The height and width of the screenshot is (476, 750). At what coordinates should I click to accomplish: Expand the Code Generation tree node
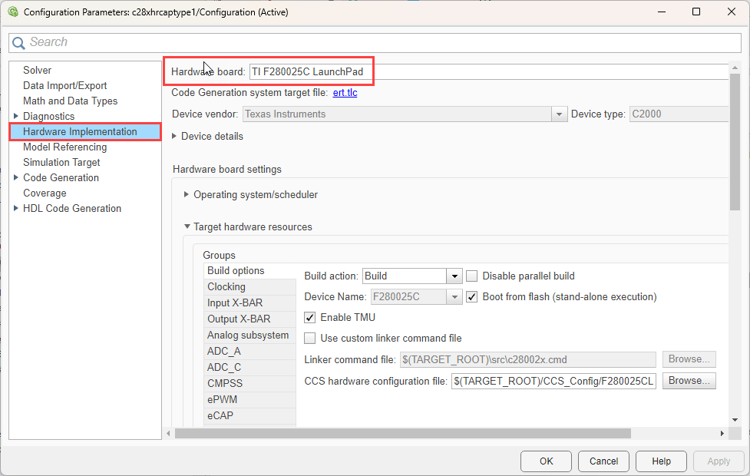click(x=16, y=178)
